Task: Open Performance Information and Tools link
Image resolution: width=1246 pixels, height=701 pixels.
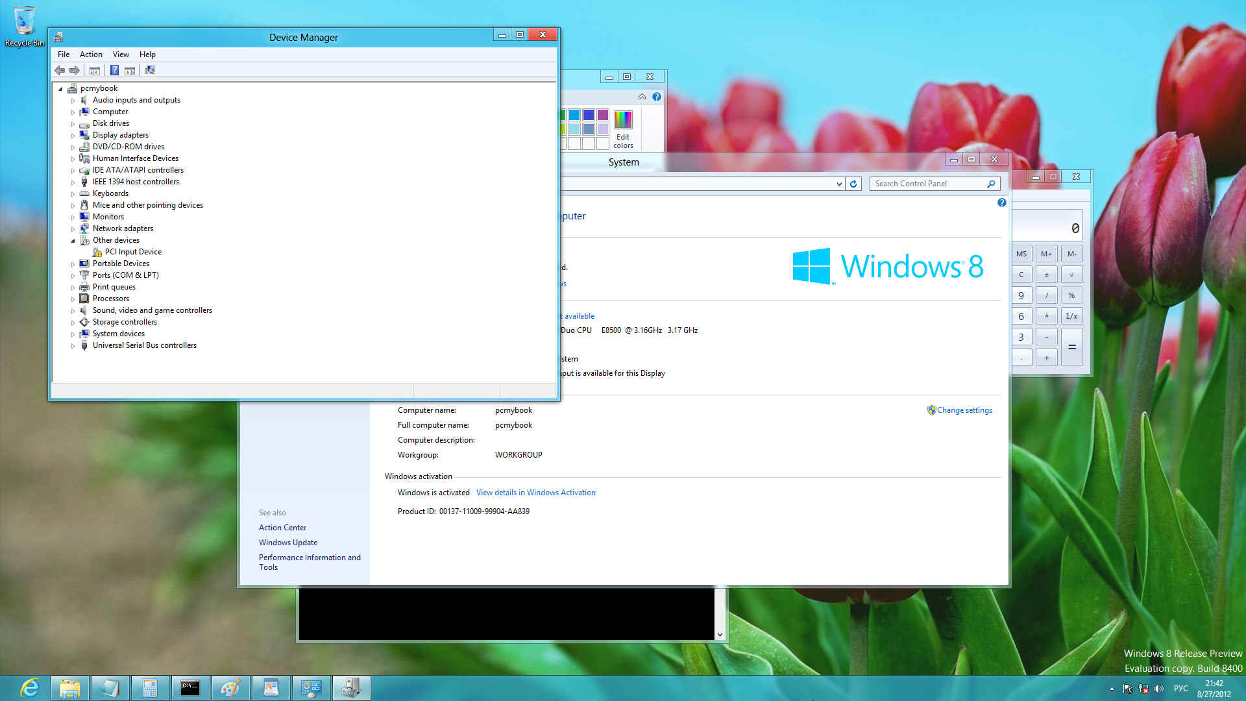Action: [x=310, y=562]
